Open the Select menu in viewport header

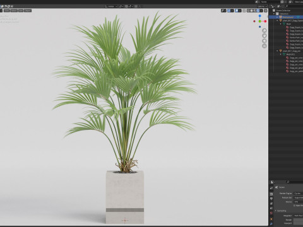[14, 11]
